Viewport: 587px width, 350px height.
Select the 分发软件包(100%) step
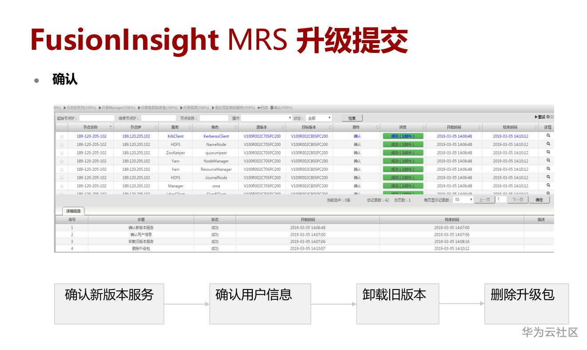coord(80,108)
